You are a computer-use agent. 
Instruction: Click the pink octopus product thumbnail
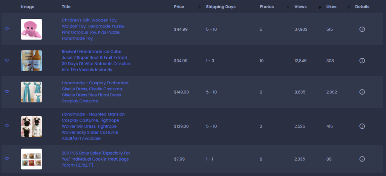click(x=32, y=29)
